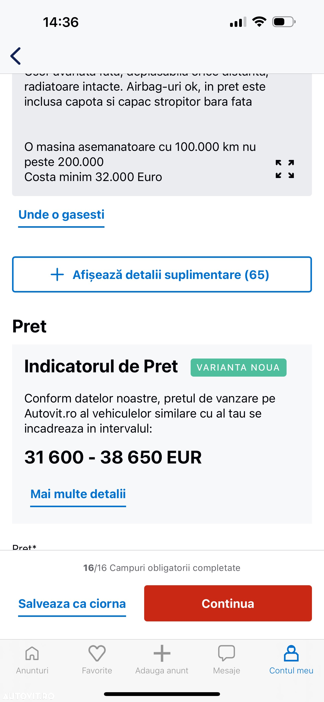
Task: Select the Anunturi tab label
Action: pyautogui.click(x=32, y=670)
